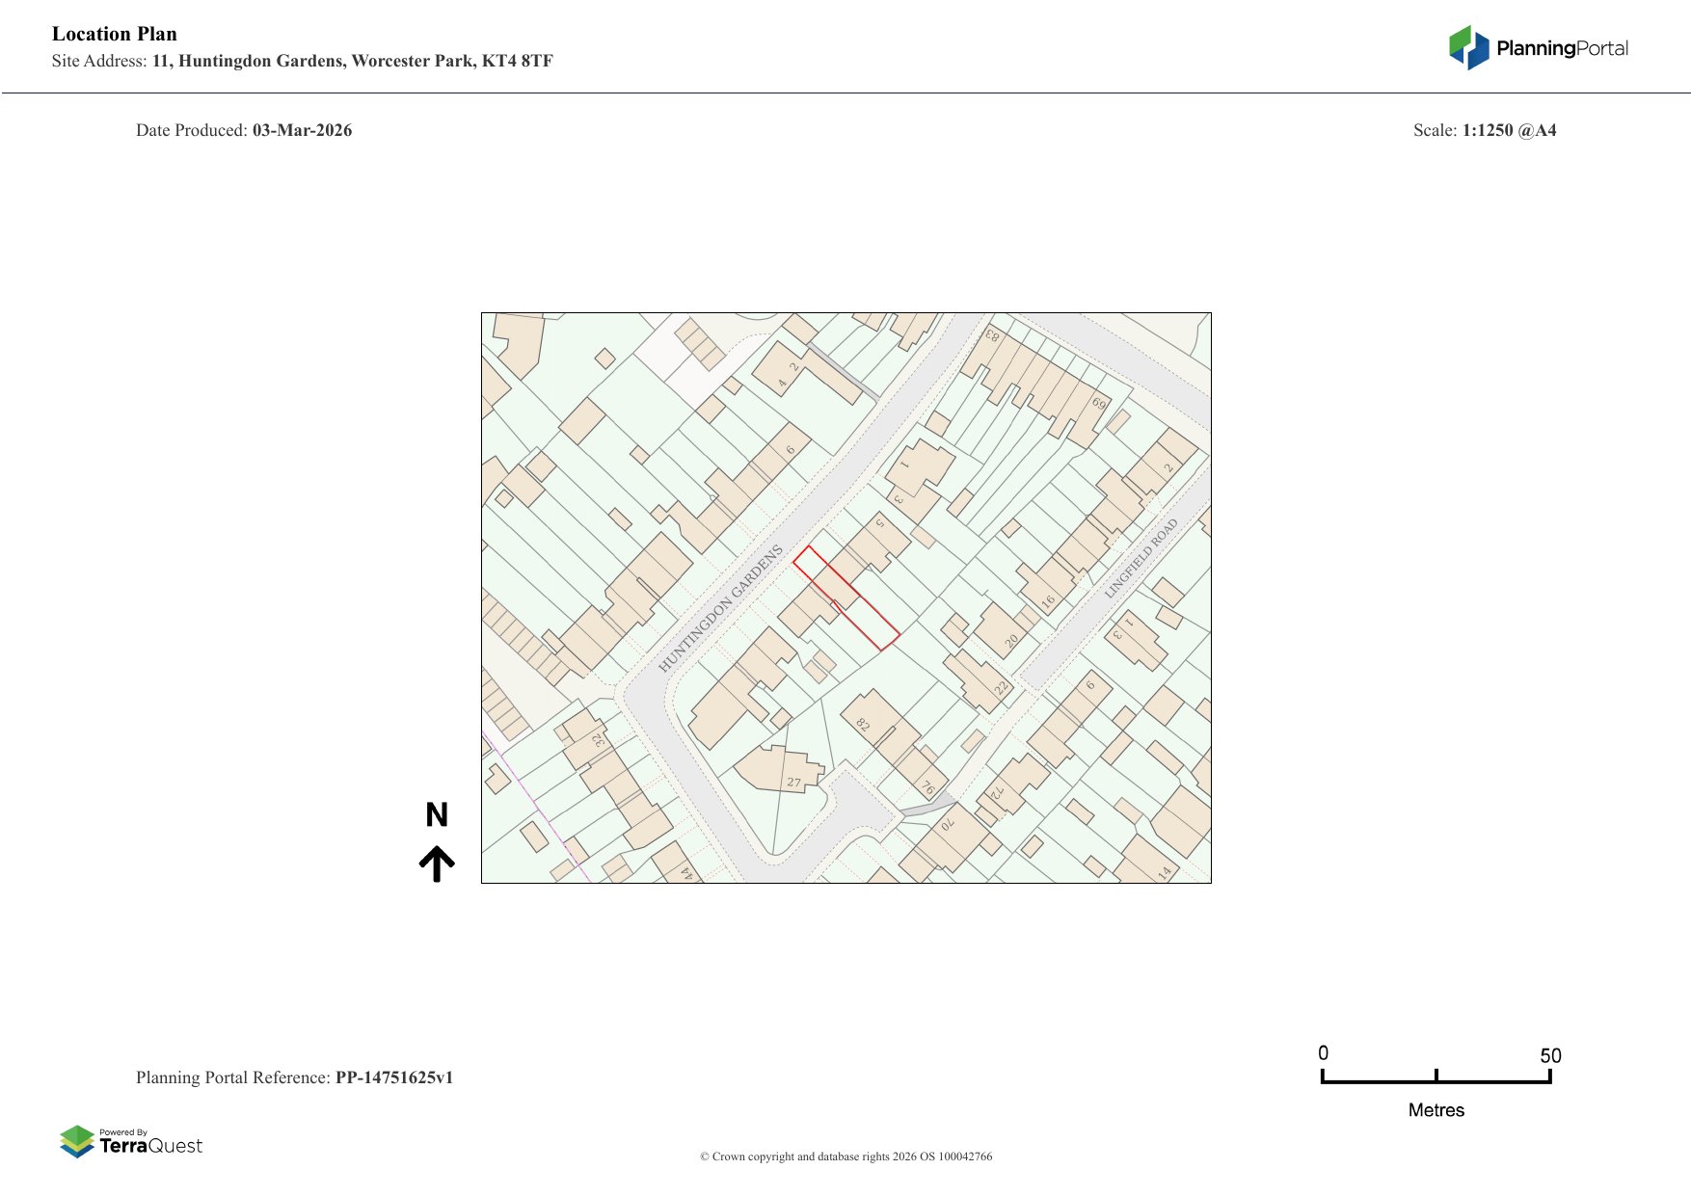
Task: Click house number 83 on the map
Action: point(992,336)
